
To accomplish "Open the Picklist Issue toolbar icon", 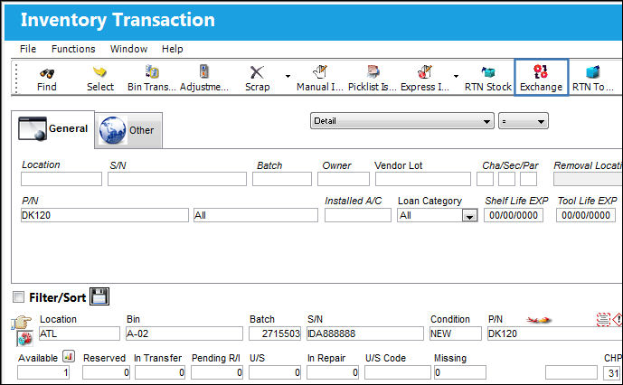I will pyautogui.click(x=373, y=71).
